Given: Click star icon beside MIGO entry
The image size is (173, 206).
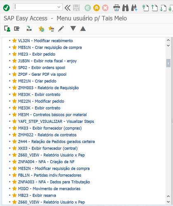Looking at the screenshot, I should (x=14, y=189).
